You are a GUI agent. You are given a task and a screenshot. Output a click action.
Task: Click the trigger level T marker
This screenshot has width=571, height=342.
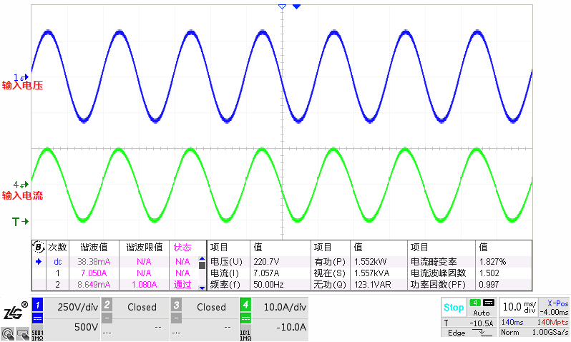tap(20, 222)
